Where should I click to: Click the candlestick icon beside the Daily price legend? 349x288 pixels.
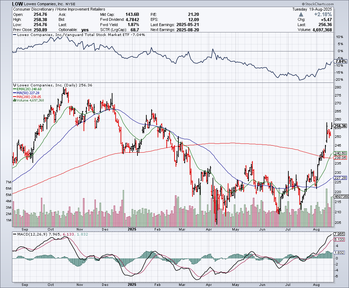(x=14, y=85)
